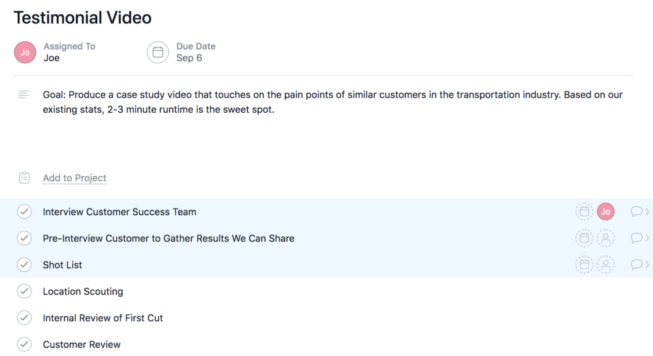Check off Location Scouting subtask

tap(24, 291)
